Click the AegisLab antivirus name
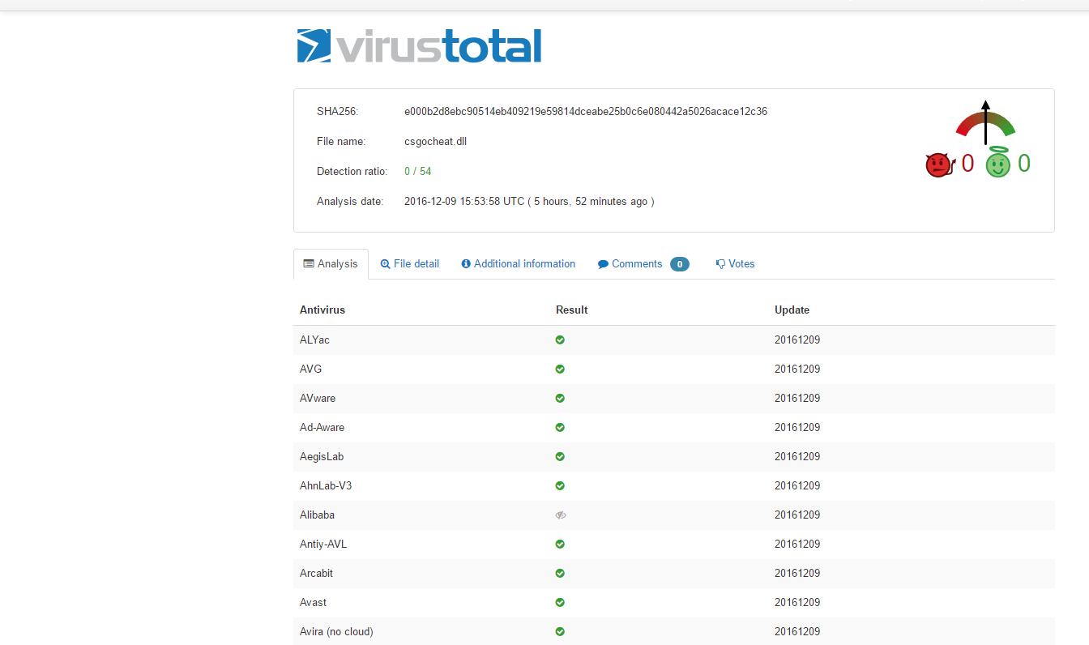Screen dimensions: 1089x645 click(322, 457)
